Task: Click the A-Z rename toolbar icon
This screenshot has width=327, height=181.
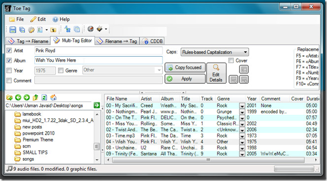Action: point(67,29)
